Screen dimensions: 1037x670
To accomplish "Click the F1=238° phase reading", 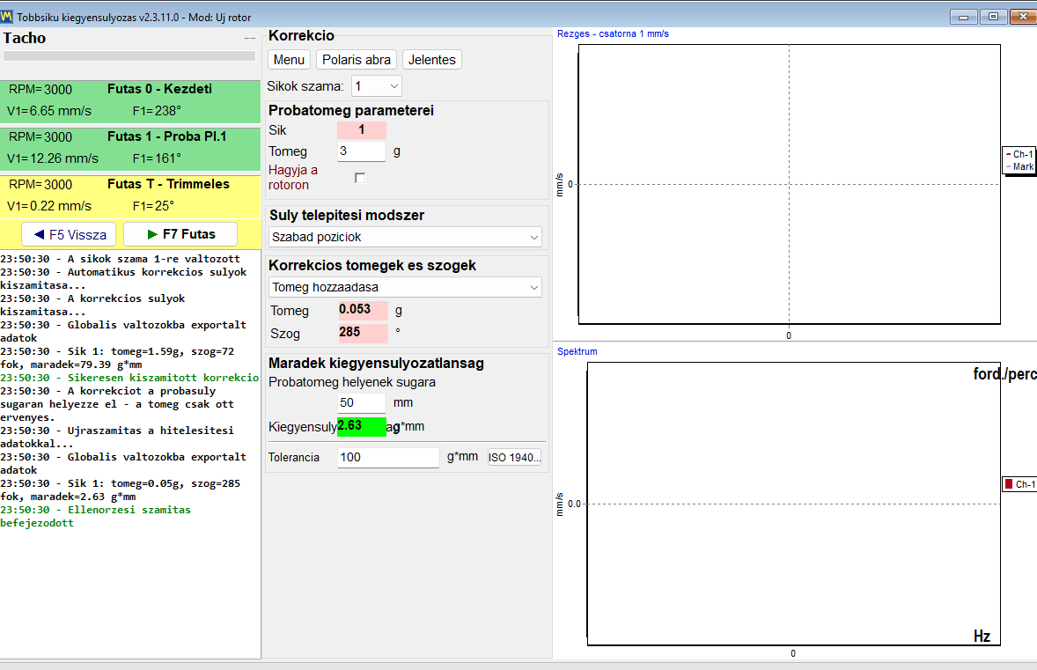I will click(x=157, y=111).
